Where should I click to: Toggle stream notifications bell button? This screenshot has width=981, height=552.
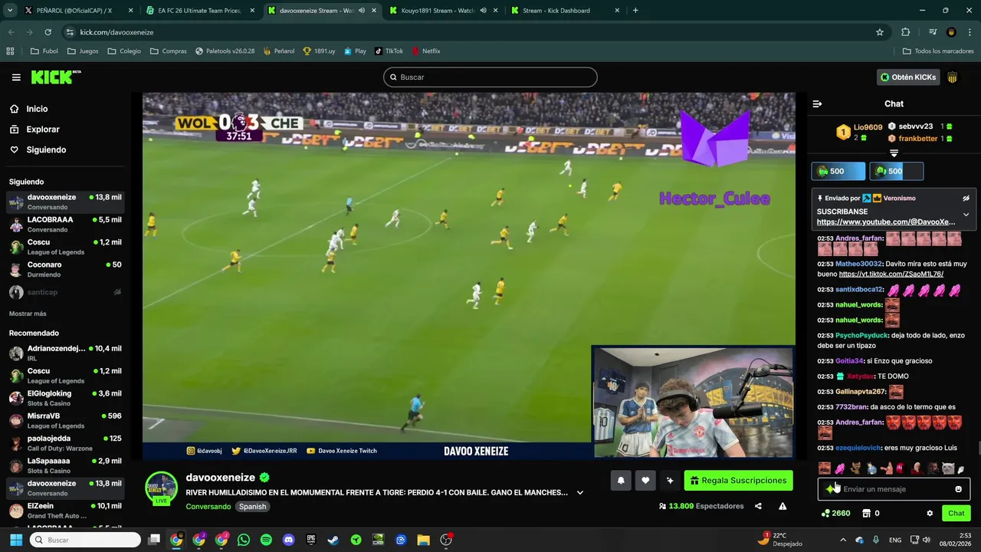pos(621,481)
